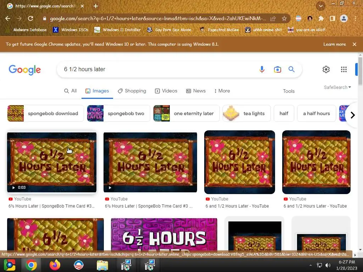This screenshot has height=272, width=363.
Task: Open the Tools filter options
Action: [x=289, y=91]
